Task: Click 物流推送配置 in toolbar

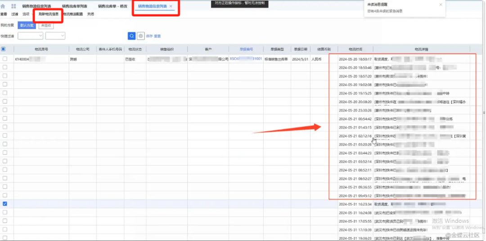Action: click(x=73, y=14)
